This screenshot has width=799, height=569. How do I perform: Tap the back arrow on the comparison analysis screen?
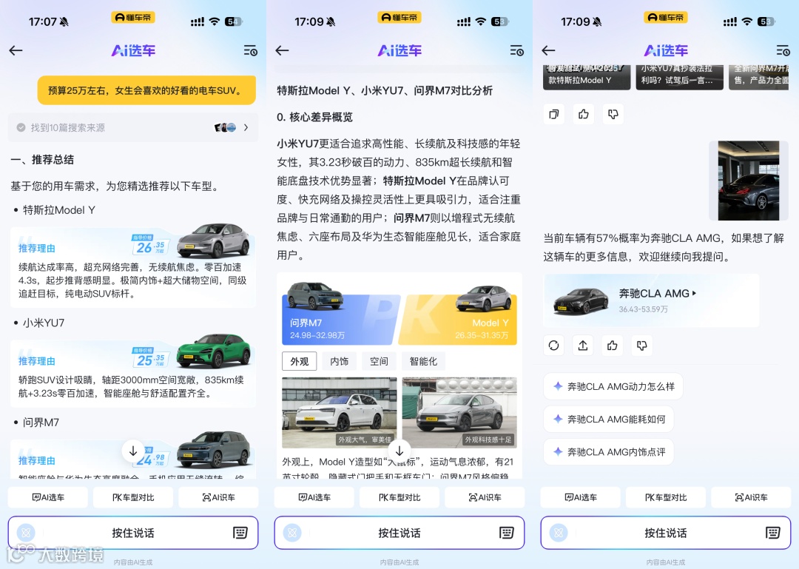[x=283, y=50]
